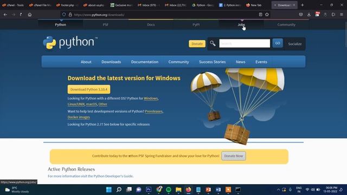Click the yellow Donate button

(197, 44)
